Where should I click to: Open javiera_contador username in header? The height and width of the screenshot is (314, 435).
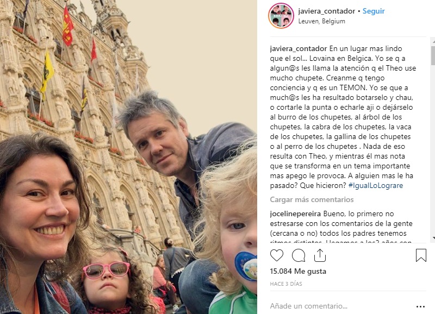(x=327, y=11)
